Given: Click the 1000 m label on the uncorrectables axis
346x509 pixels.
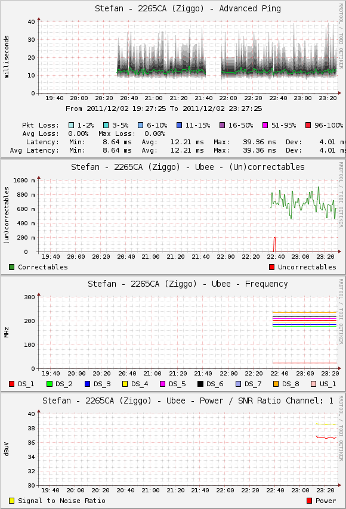Looking at the screenshot, I should click(24, 181).
